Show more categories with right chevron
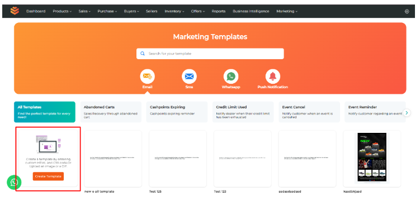 407,113
